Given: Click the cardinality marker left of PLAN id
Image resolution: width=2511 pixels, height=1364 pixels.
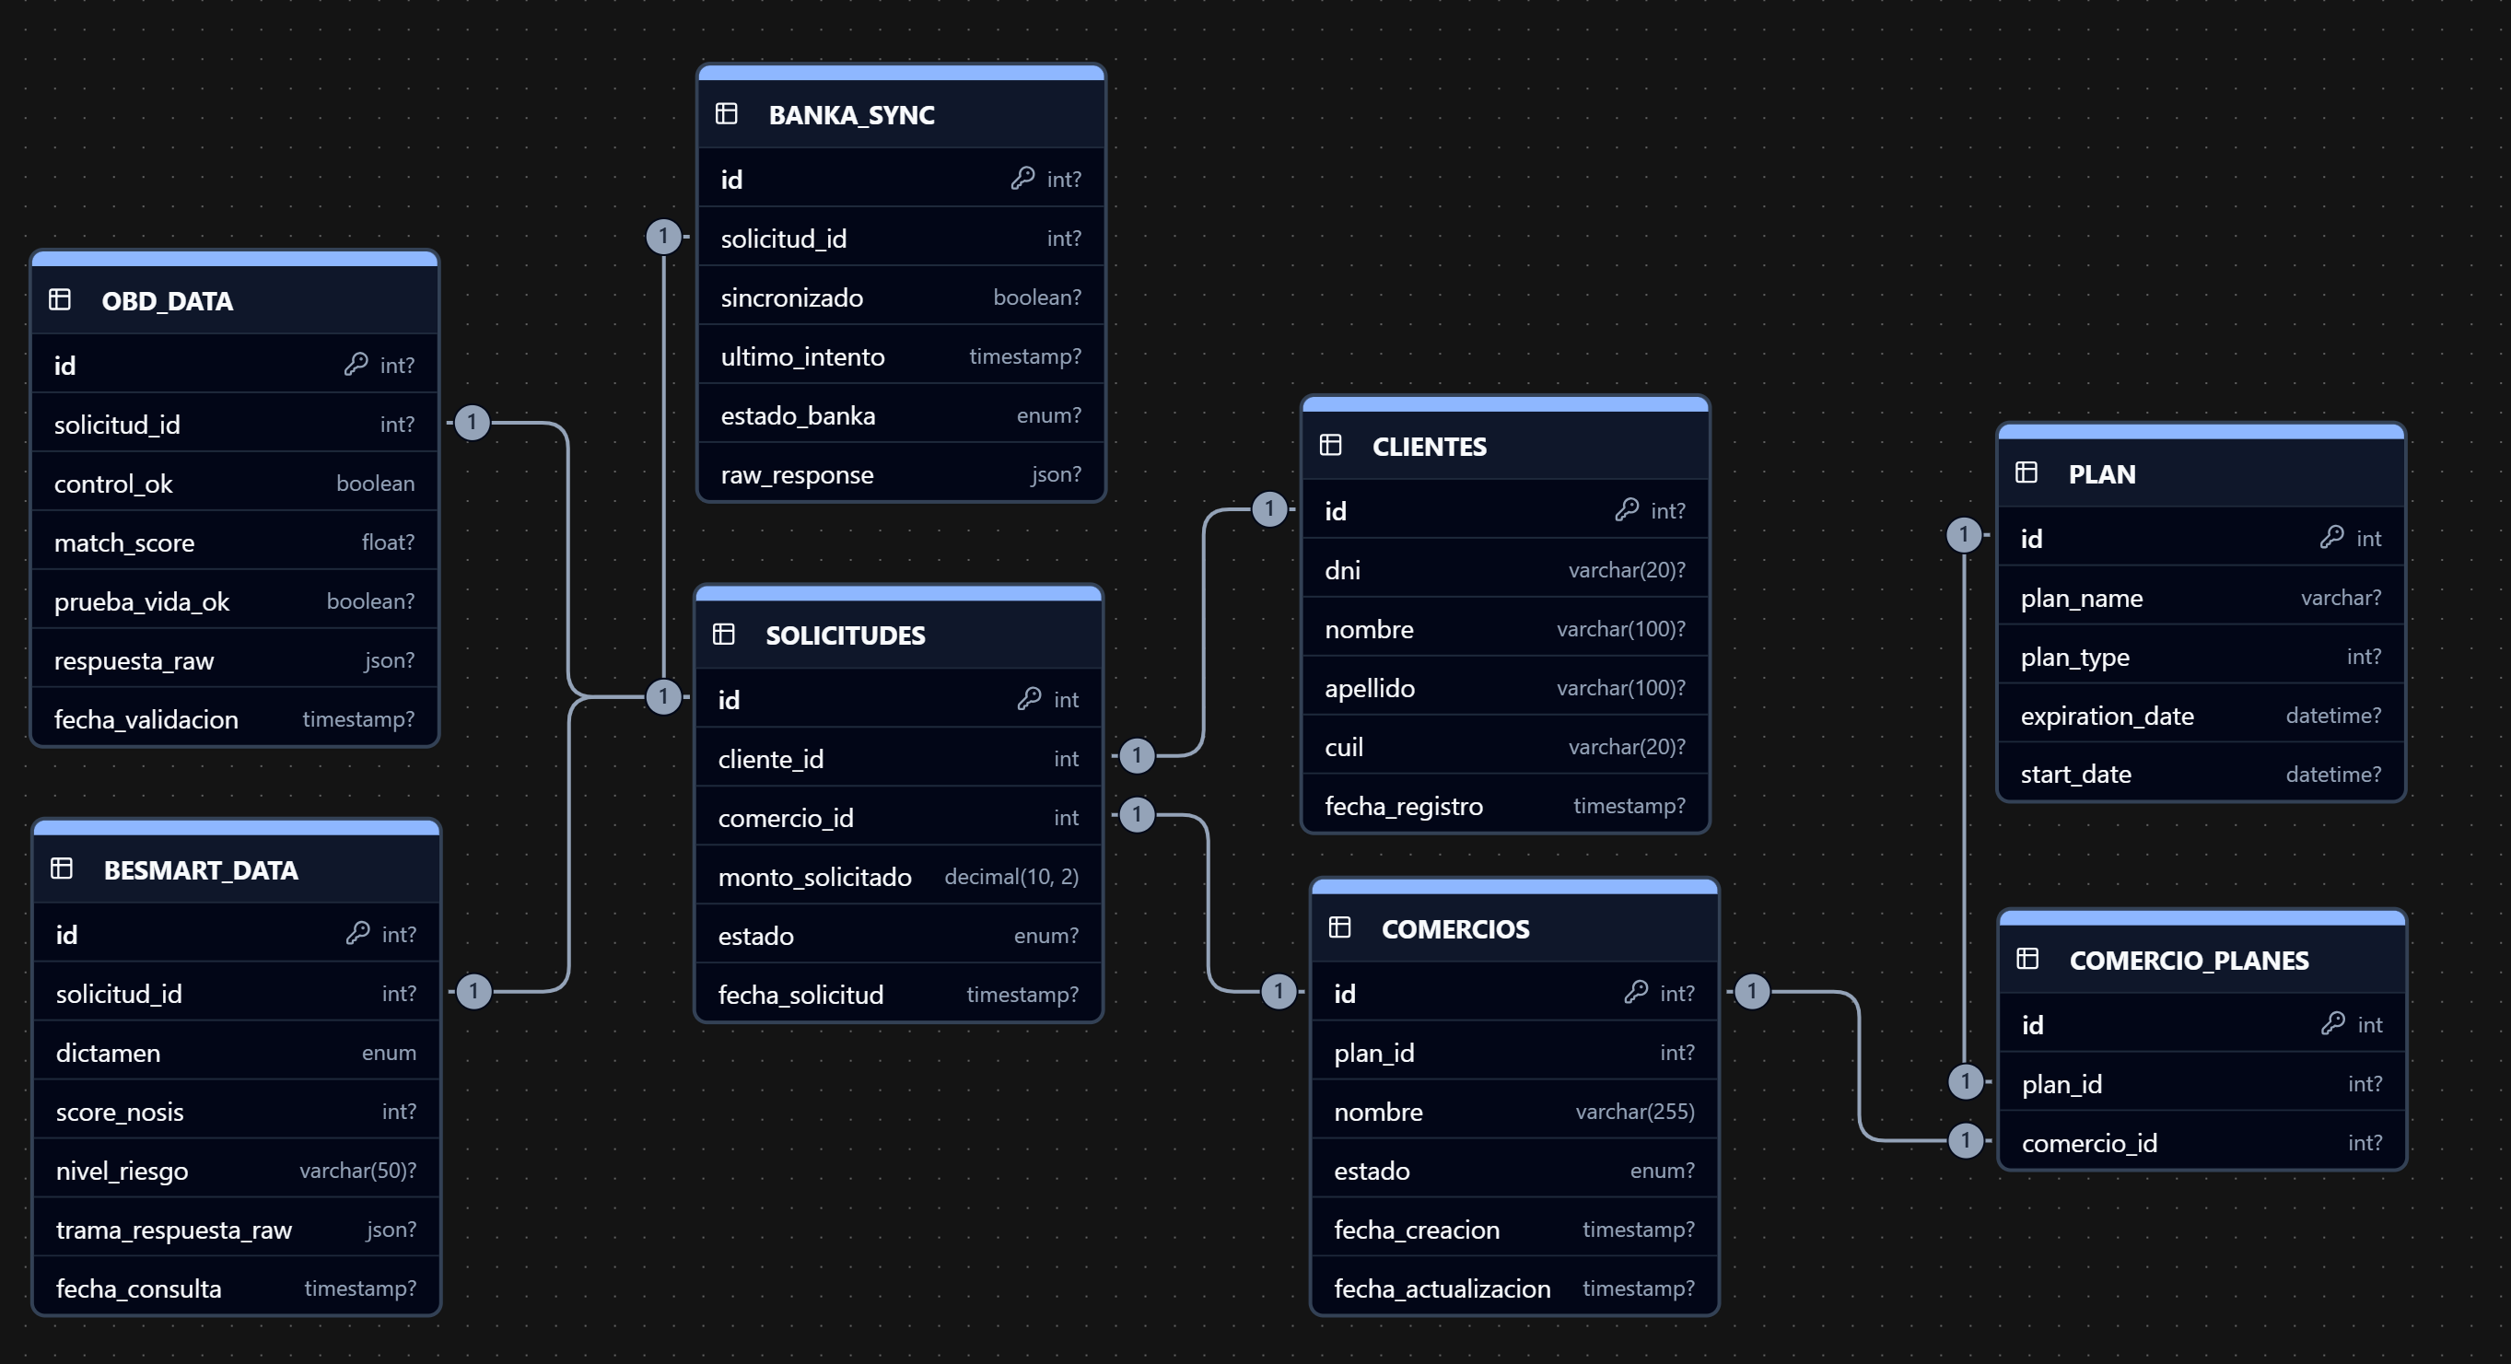Looking at the screenshot, I should 1964,535.
